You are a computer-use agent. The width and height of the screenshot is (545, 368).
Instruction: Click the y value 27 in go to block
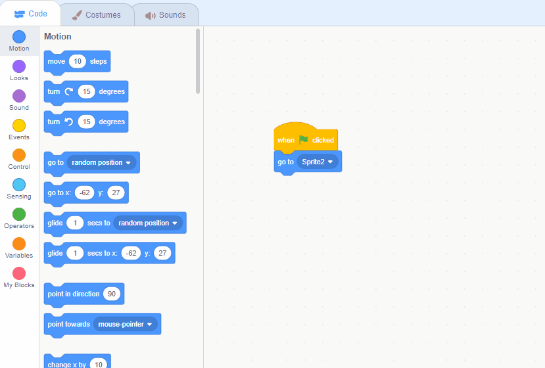click(116, 193)
